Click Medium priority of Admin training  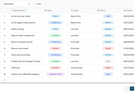click(x=108, y=29)
